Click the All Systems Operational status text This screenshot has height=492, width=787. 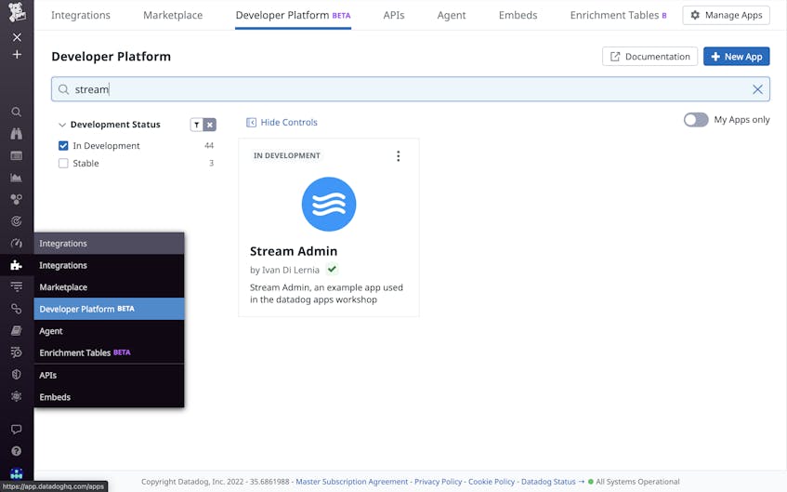coord(637,482)
